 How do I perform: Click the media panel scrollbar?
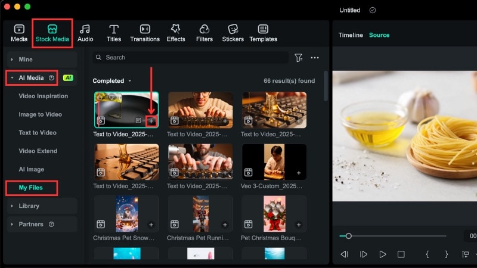tap(326, 86)
